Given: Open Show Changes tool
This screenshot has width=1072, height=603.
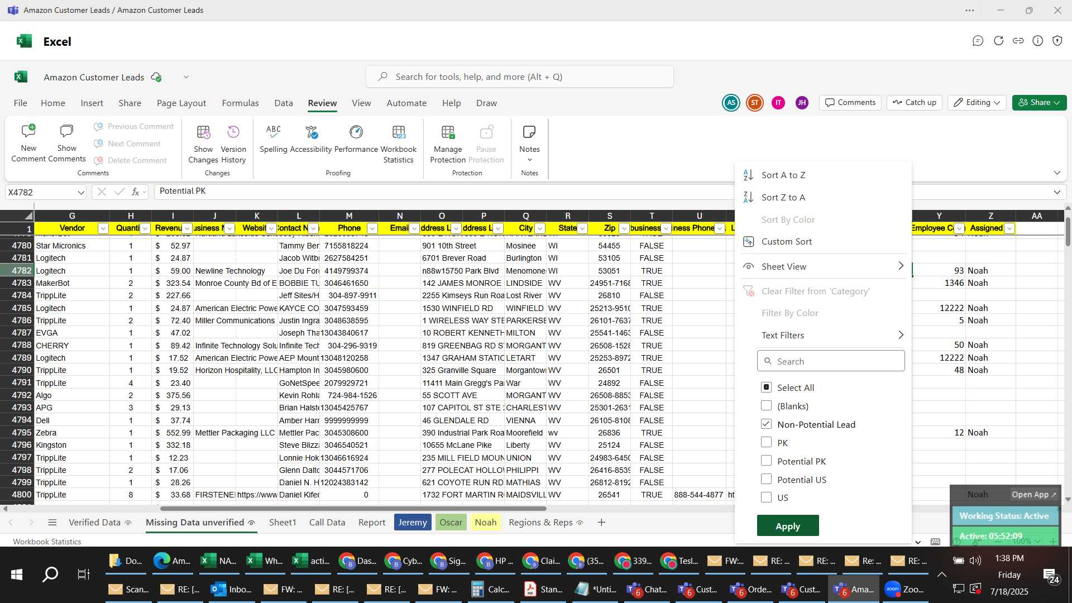Looking at the screenshot, I should (203, 143).
